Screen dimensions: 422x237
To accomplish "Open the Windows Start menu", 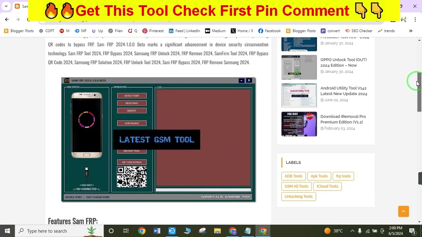I will point(7,231).
